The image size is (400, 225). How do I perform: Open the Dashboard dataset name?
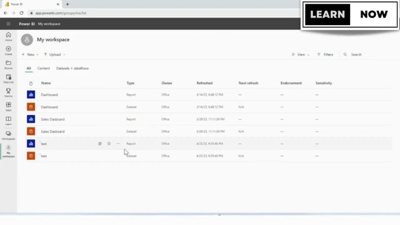[x=49, y=107]
